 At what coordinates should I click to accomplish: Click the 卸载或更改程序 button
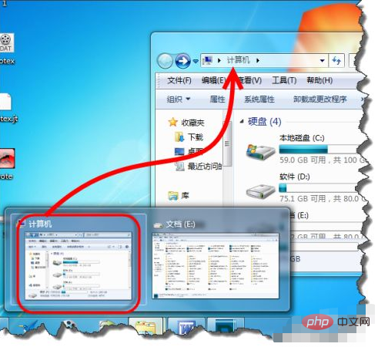(320, 99)
